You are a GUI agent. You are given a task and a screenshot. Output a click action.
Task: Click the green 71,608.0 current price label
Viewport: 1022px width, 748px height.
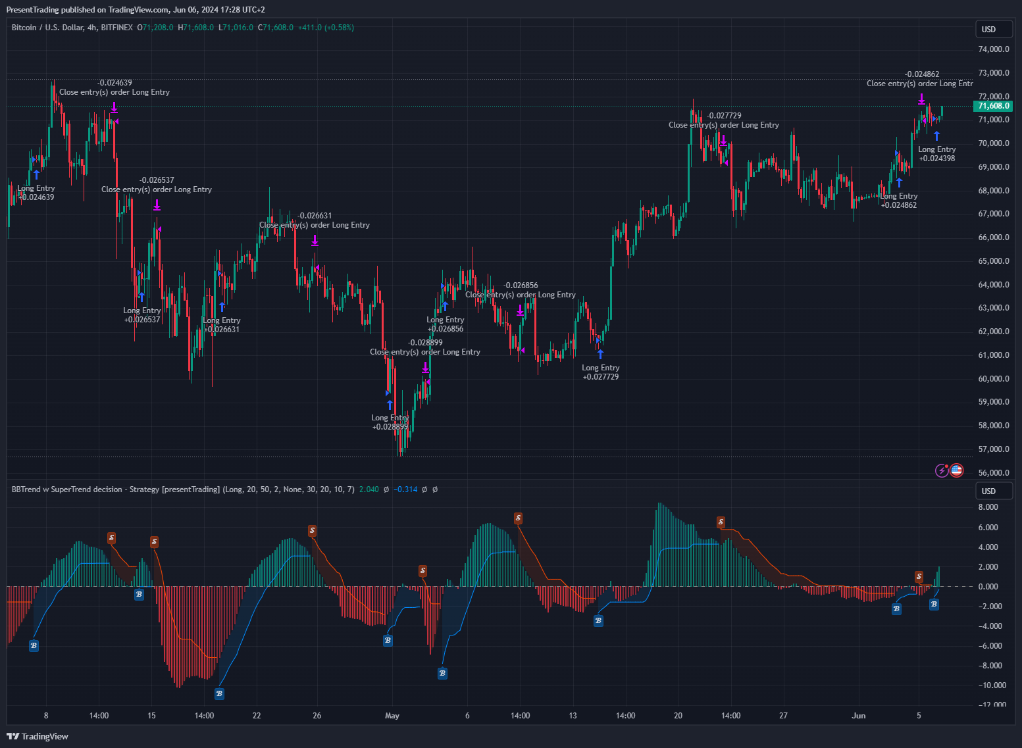tap(992, 106)
